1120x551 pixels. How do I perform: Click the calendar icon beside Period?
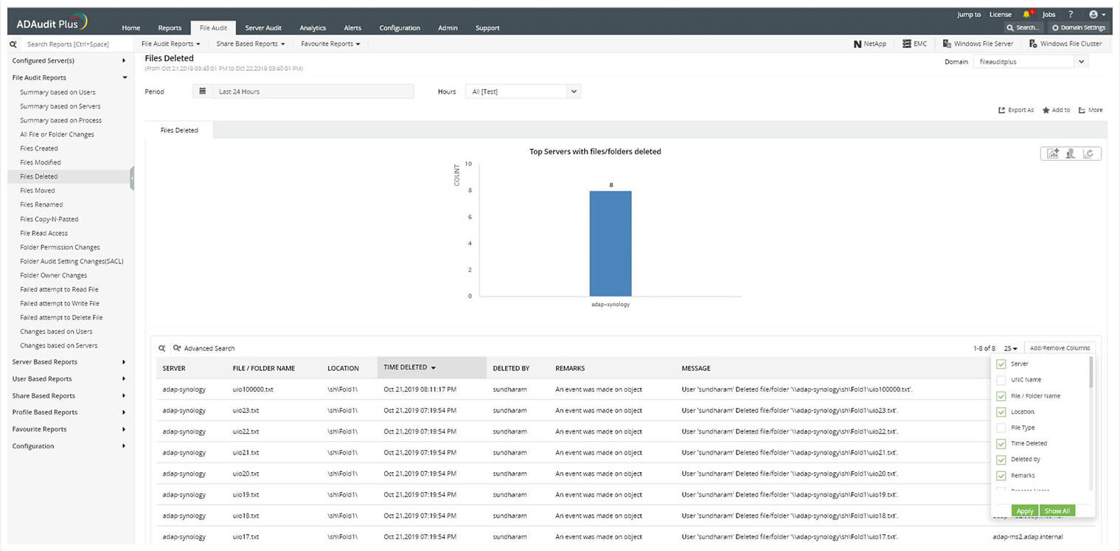(202, 91)
